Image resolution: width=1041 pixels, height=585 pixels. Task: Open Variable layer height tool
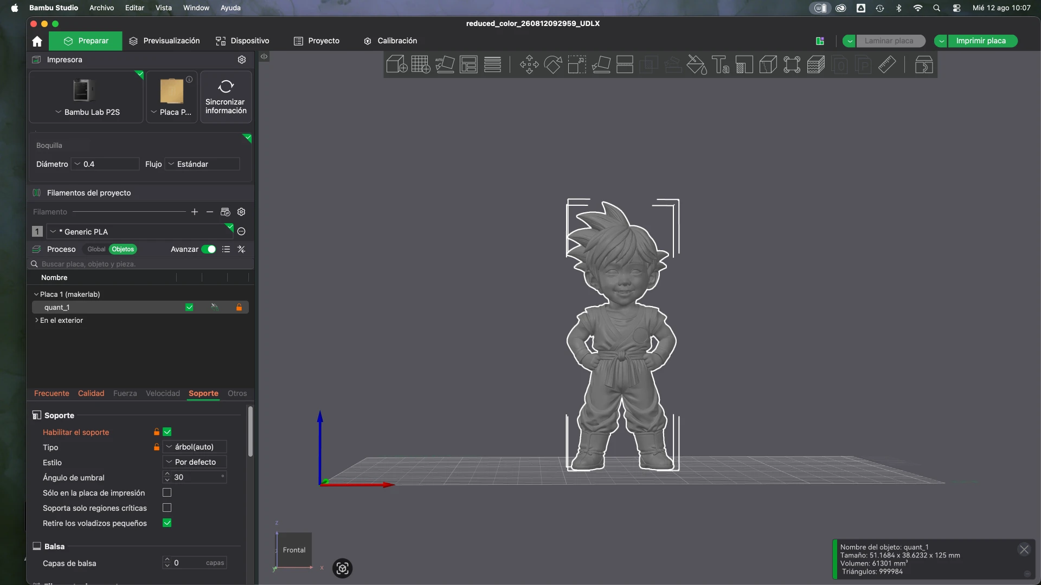pos(492,64)
